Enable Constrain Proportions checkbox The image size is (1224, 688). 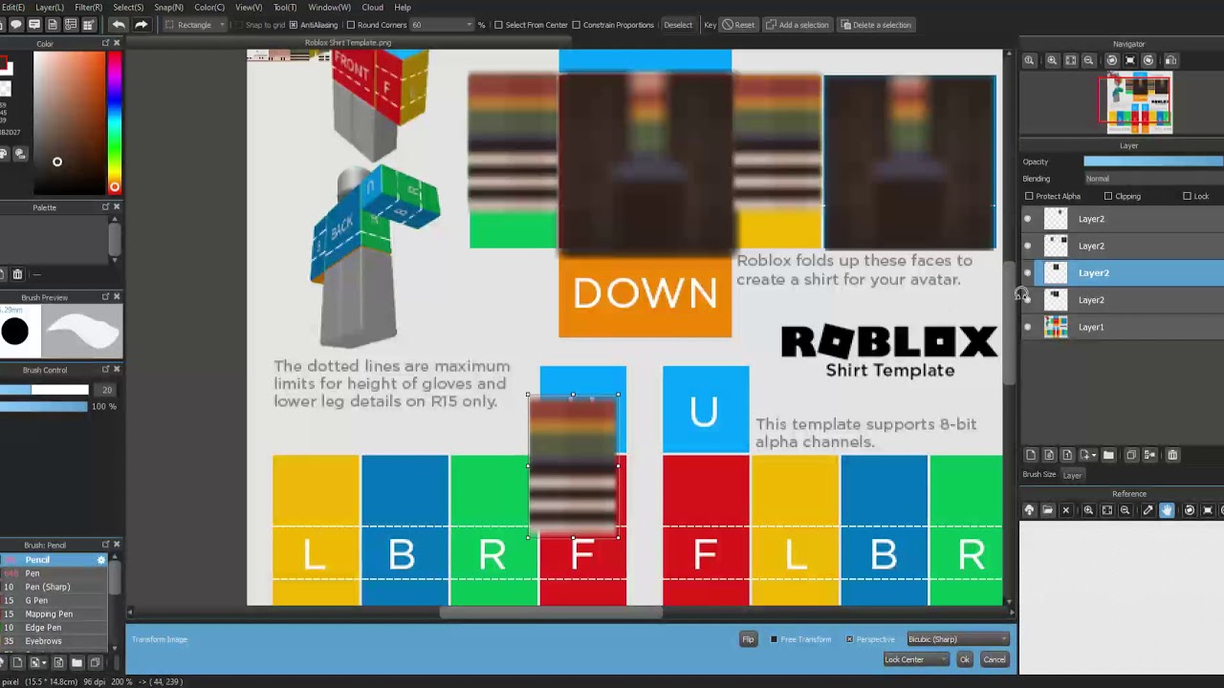[576, 25]
